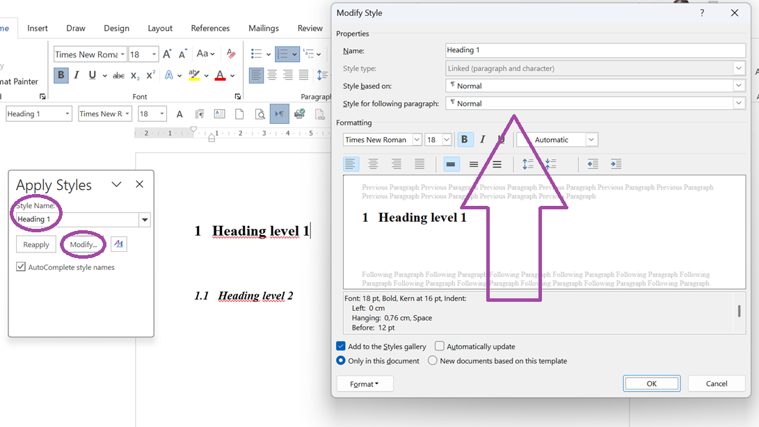This screenshot has width=759, height=427.
Task: Apply superscript formatting
Action: click(x=150, y=76)
